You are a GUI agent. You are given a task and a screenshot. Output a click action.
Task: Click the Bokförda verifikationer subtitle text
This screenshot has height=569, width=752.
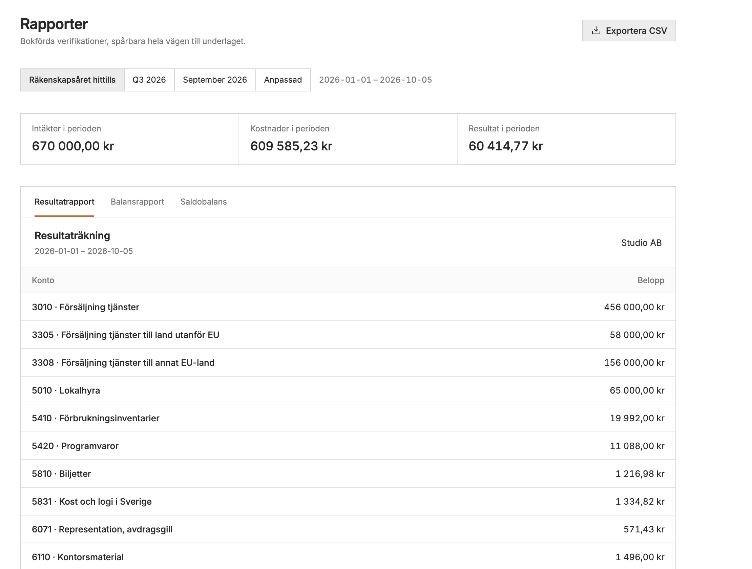click(x=133, y=41)
